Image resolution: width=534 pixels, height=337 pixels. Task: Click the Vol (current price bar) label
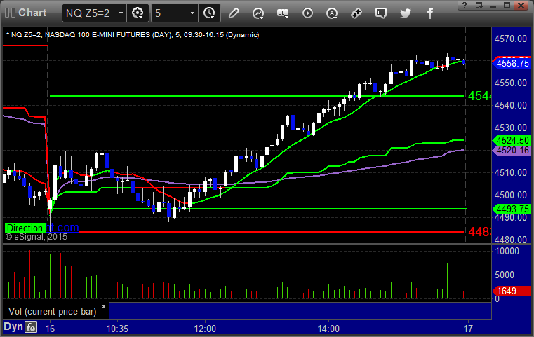[53, 311]
